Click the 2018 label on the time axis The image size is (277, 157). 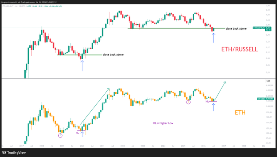[42, 146]
